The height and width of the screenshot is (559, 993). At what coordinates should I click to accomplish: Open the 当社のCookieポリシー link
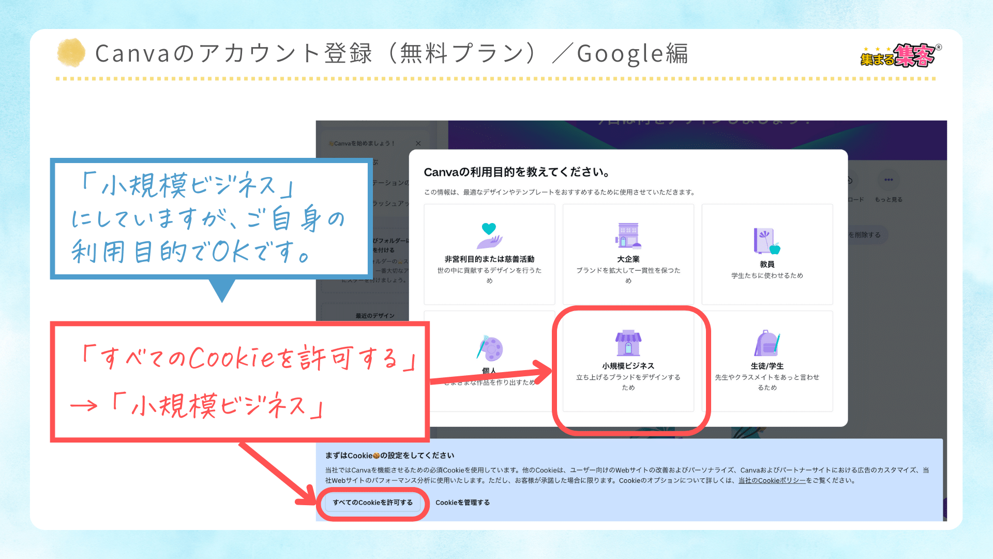(772, 480)
